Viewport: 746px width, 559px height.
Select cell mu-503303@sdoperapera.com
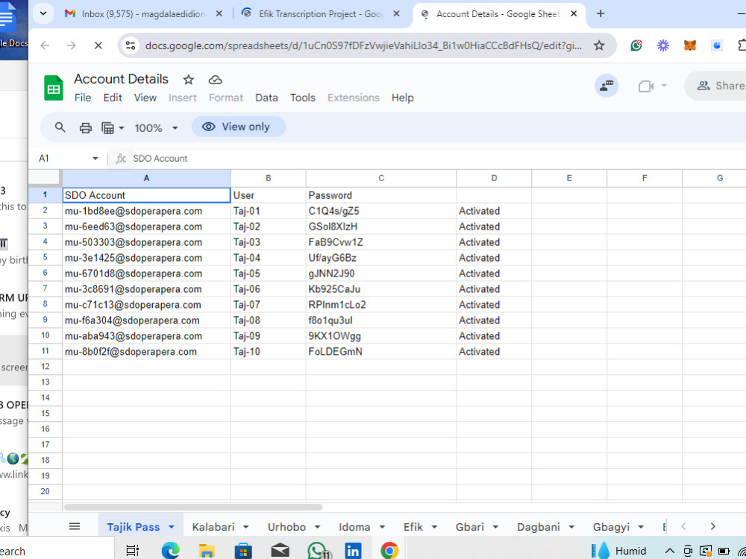coord(146,242)
